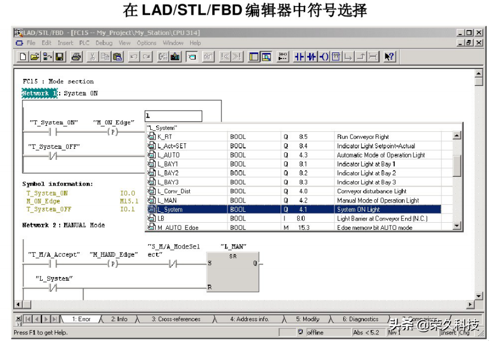Viewport: 489px width, 341px height.
Task: Select L_Conv_Dist symbol row
Action: [294, 191]
